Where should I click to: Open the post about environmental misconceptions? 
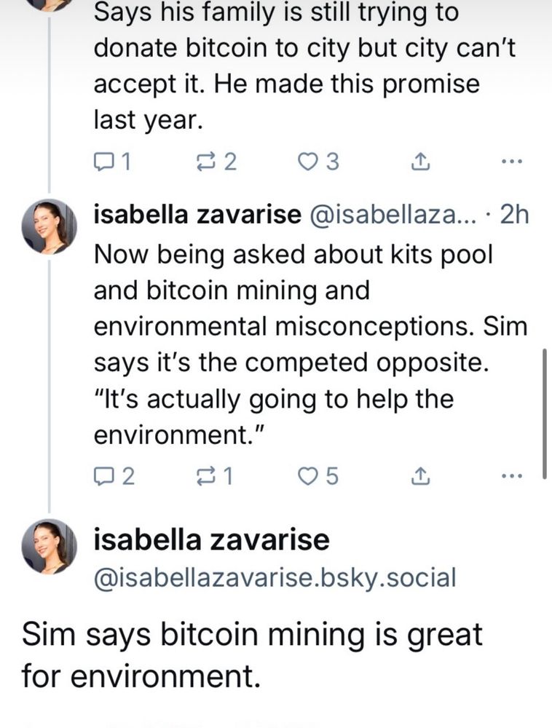306,328
